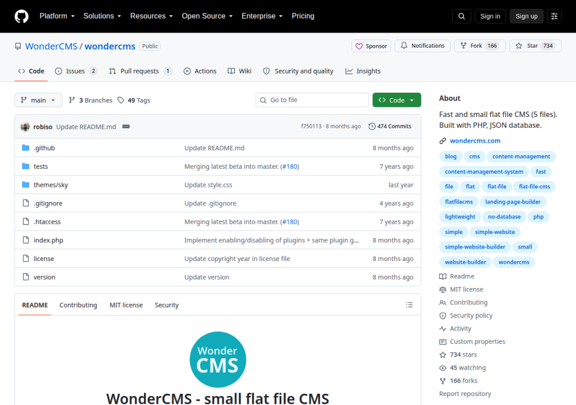Open Security and quality tab
576x405 pixels.
click(x=298, y=71)
